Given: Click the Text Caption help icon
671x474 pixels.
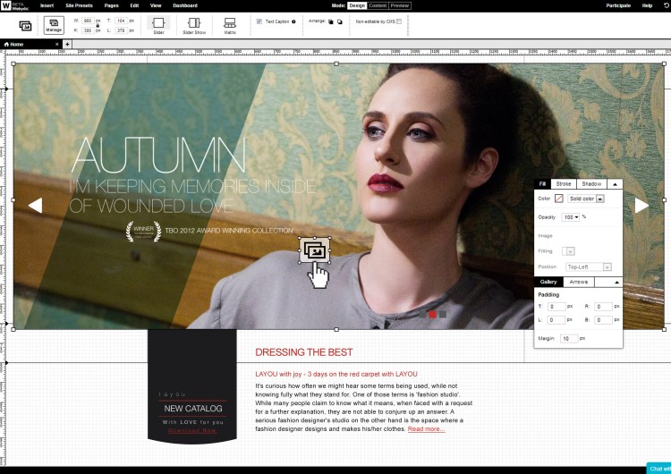Looking at the screenshot, I should click(293, 21).
